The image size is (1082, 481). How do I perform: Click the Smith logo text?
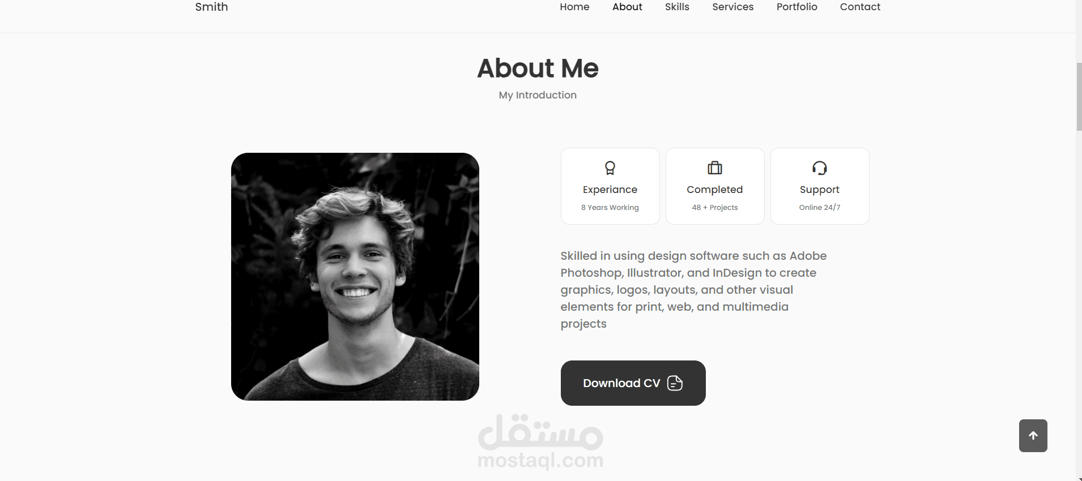pos(211,7)
